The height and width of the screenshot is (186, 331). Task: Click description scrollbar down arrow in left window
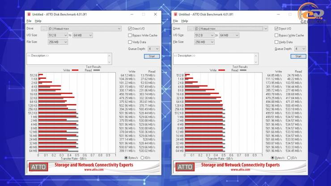(x=109, y=62)
